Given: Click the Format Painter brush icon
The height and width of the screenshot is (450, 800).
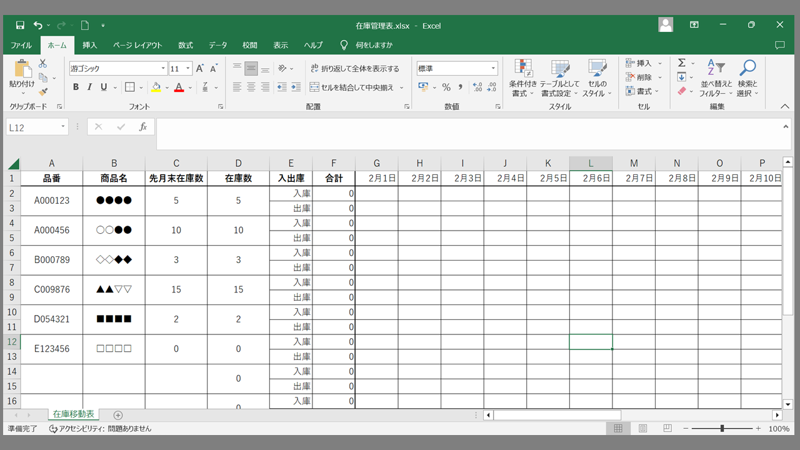Looking at the screenshot, I should click(43, 91).
